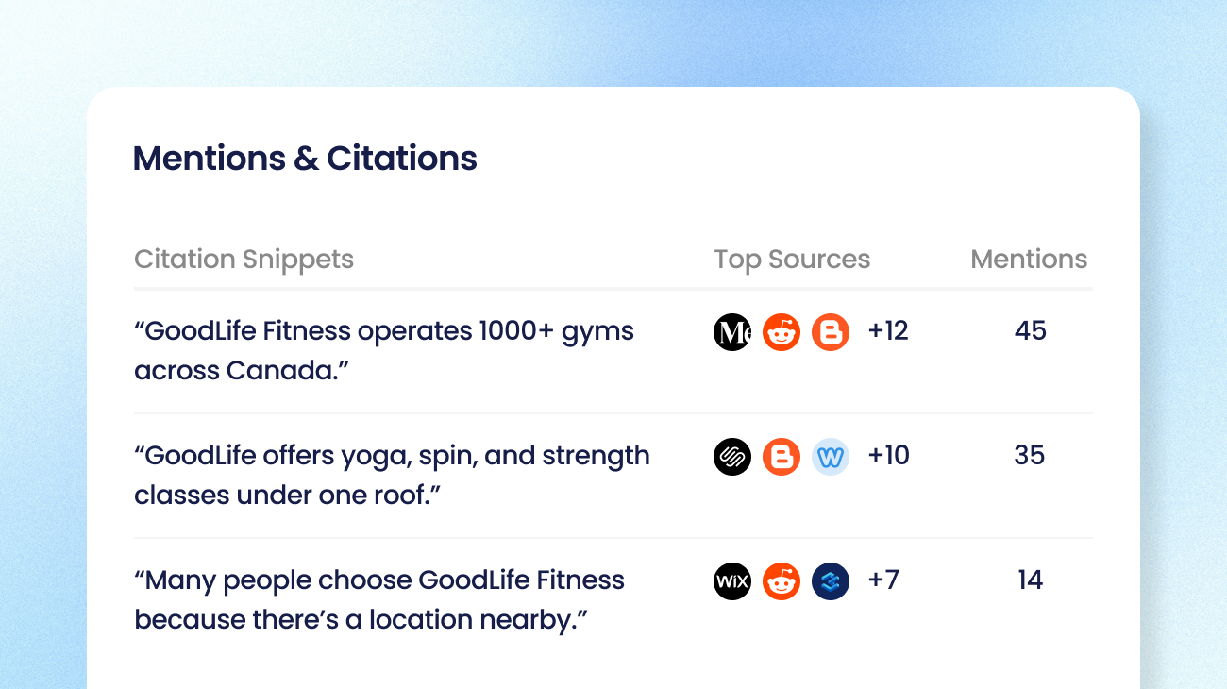
Task: Open the Reddit icon beside +12
Action: (782, 332)
